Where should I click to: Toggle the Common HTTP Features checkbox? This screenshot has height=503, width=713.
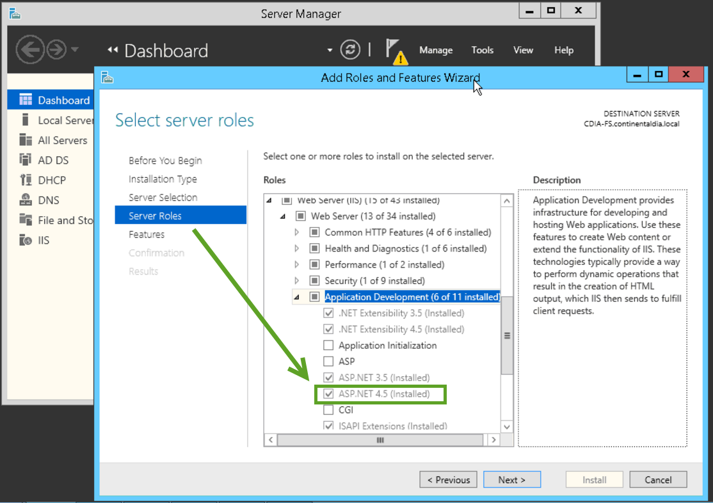pyautogui.click(x=314, y=232)
